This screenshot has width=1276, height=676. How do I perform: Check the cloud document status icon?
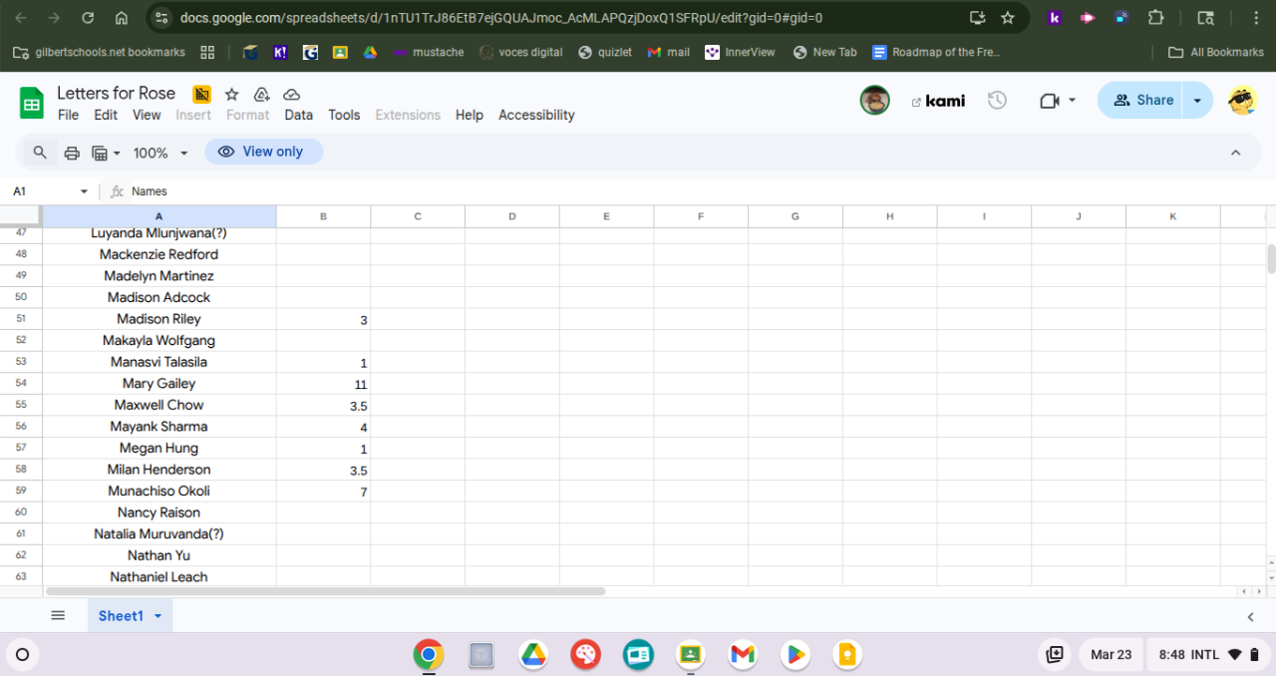coord(292,94)
